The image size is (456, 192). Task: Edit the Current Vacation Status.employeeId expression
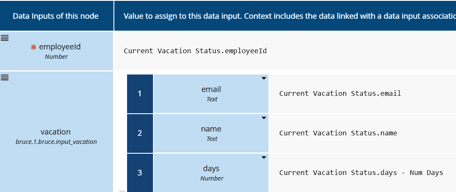pos(195,51)
